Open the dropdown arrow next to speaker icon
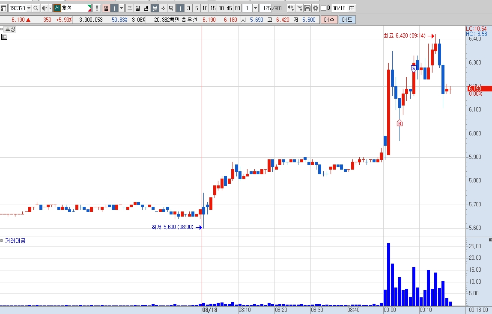This screenshot has height=314, width=492. tap(50, 8)
